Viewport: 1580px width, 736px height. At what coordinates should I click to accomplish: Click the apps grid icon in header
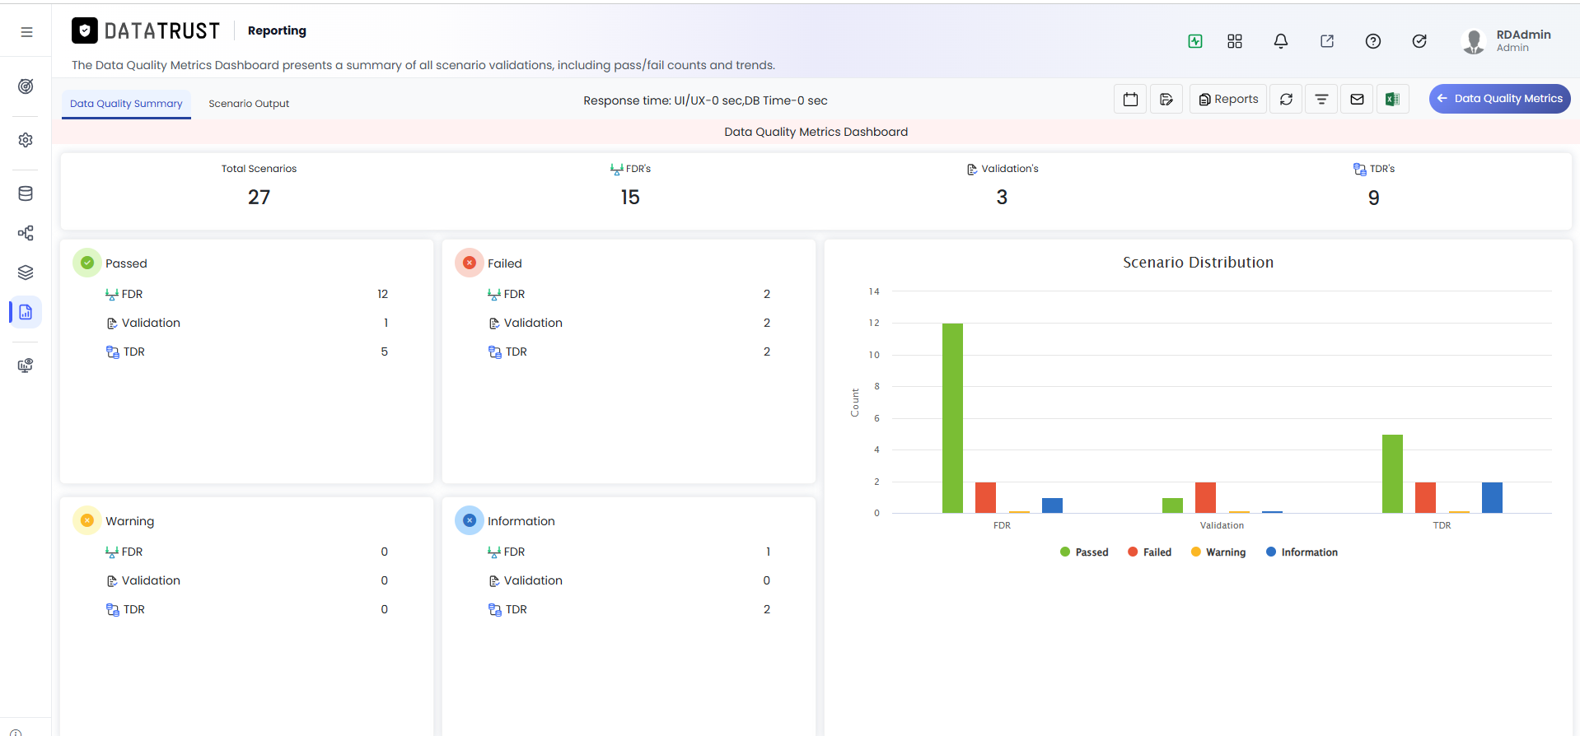1235,41
